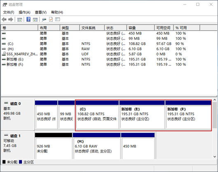Open the 文件(F) menu
The height and width of the screenshot is (172, 218).
[x=9, y=12]
